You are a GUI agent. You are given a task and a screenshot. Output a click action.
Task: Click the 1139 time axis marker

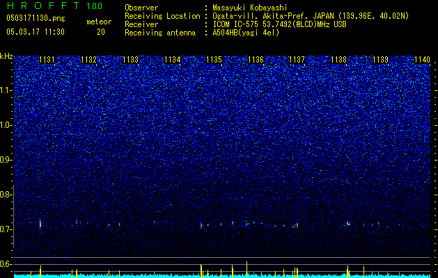coord(381,60)
